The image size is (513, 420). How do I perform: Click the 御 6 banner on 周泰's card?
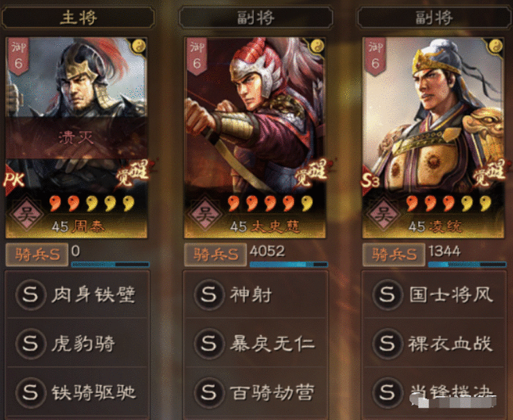tap(18, 56)
